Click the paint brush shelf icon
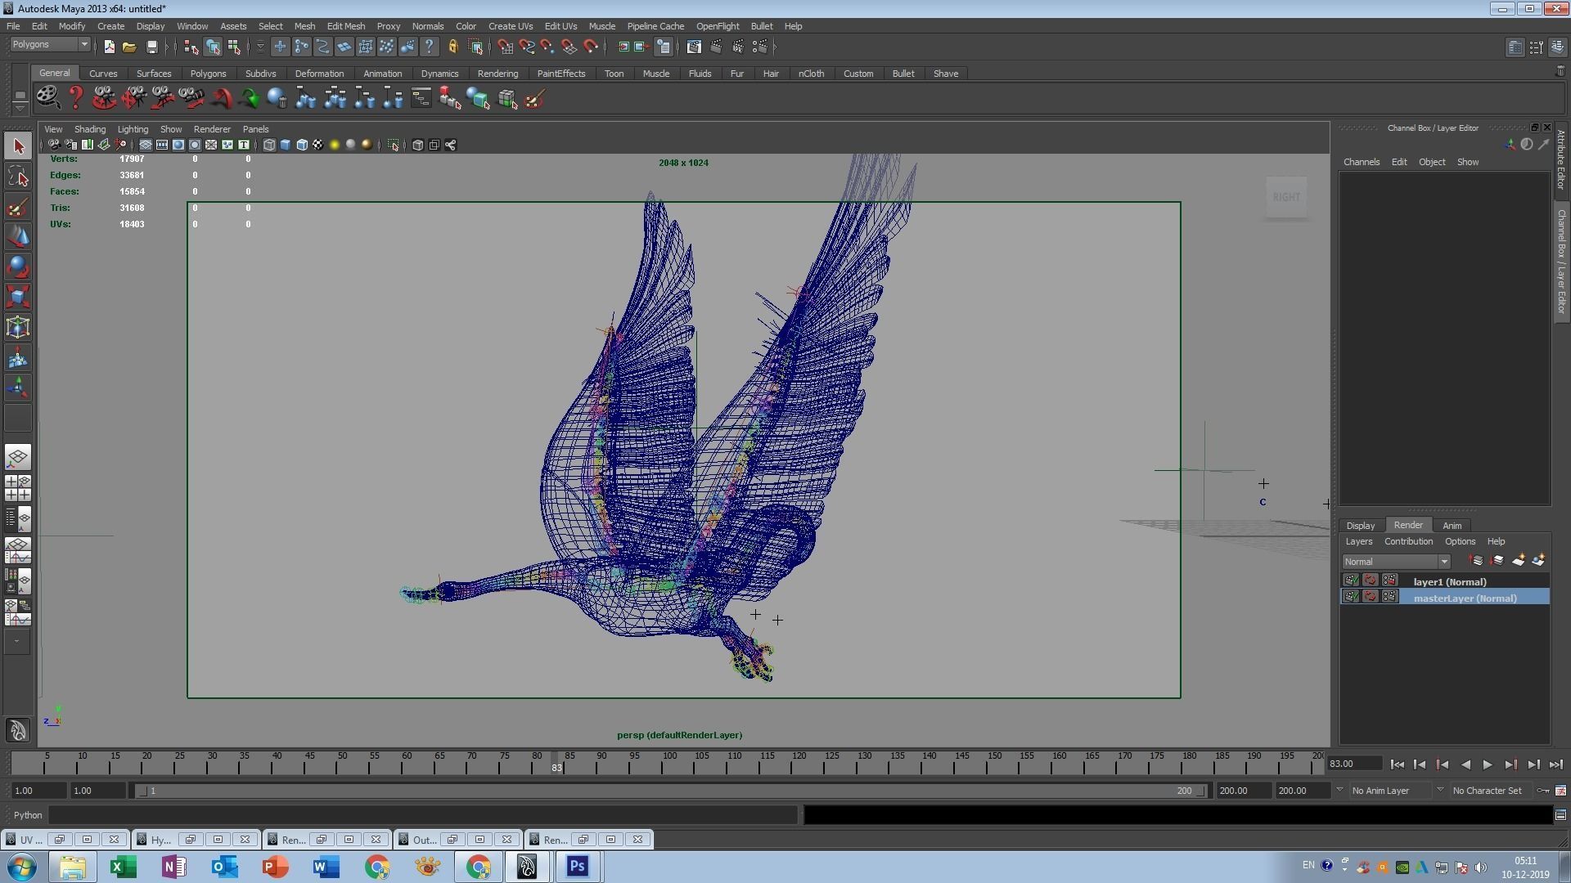Viewport: 1571px width, 883px height. tap(535, 99)
